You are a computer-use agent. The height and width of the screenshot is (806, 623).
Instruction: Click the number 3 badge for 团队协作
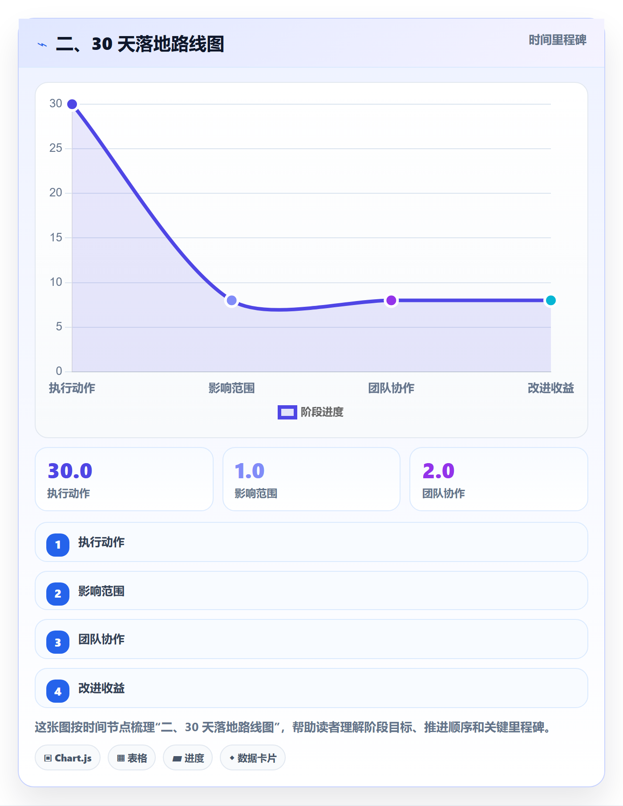(x=58, y=643)
